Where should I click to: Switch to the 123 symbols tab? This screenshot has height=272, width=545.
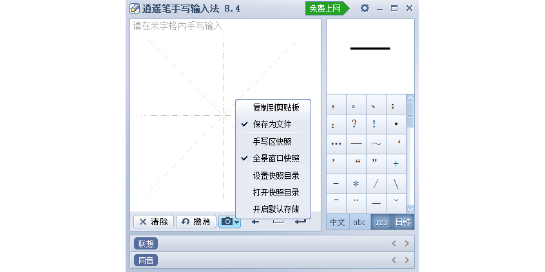381,222
